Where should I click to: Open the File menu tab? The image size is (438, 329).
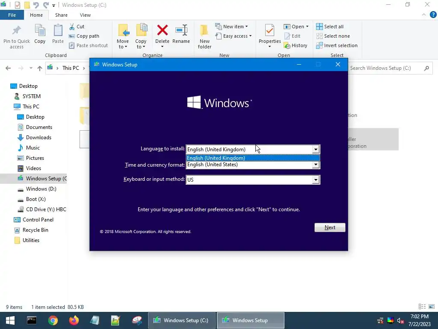pos(12,15)
